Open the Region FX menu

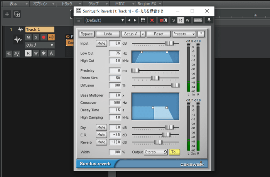150,3
